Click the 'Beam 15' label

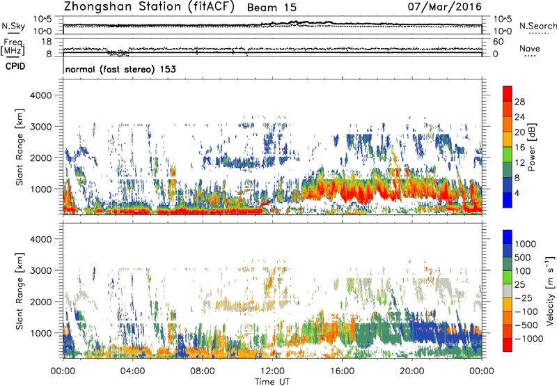point(272,8)
